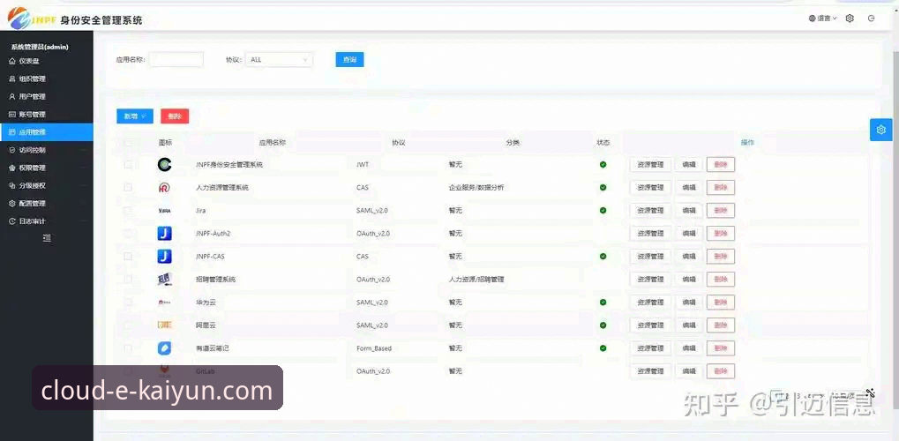Image resolution: width=899 pixels, height=441 pixels.
Task: Check the Jira row checkbox
Action: [128, 211]
